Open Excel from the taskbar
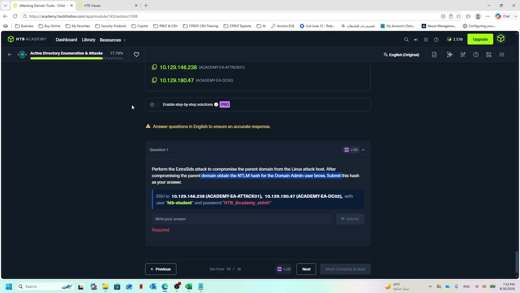The image size is (520, 293). click(x=188, y=286)
